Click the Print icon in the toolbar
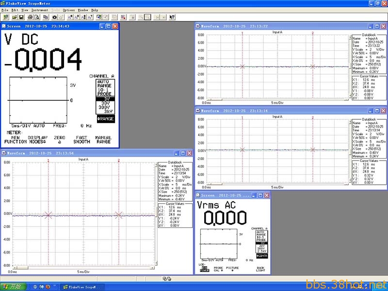The height and width of the screenshot is (291, 388). (x=30, y=17)
